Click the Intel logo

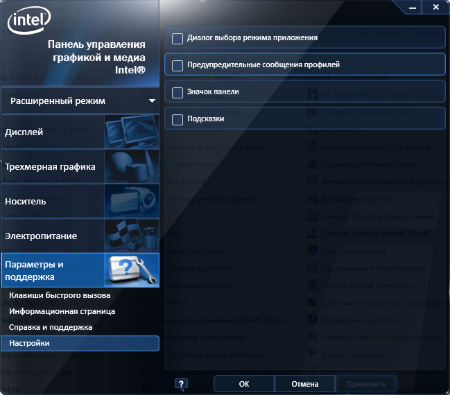(29, 20)
